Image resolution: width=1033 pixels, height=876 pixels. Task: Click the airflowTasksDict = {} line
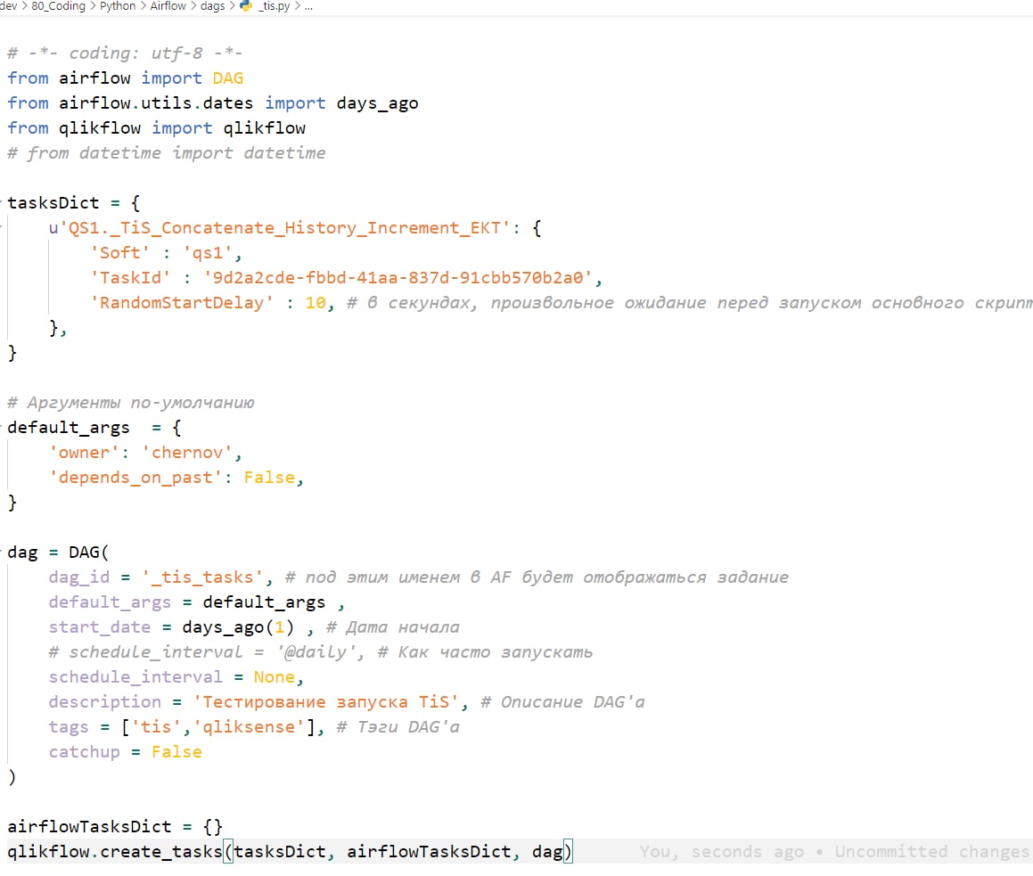[x=115, y=827]
